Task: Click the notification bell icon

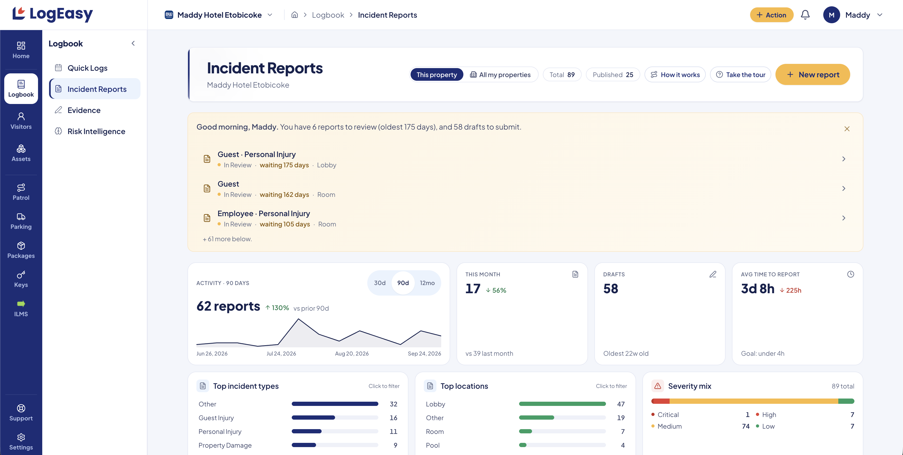Action: 805,15
